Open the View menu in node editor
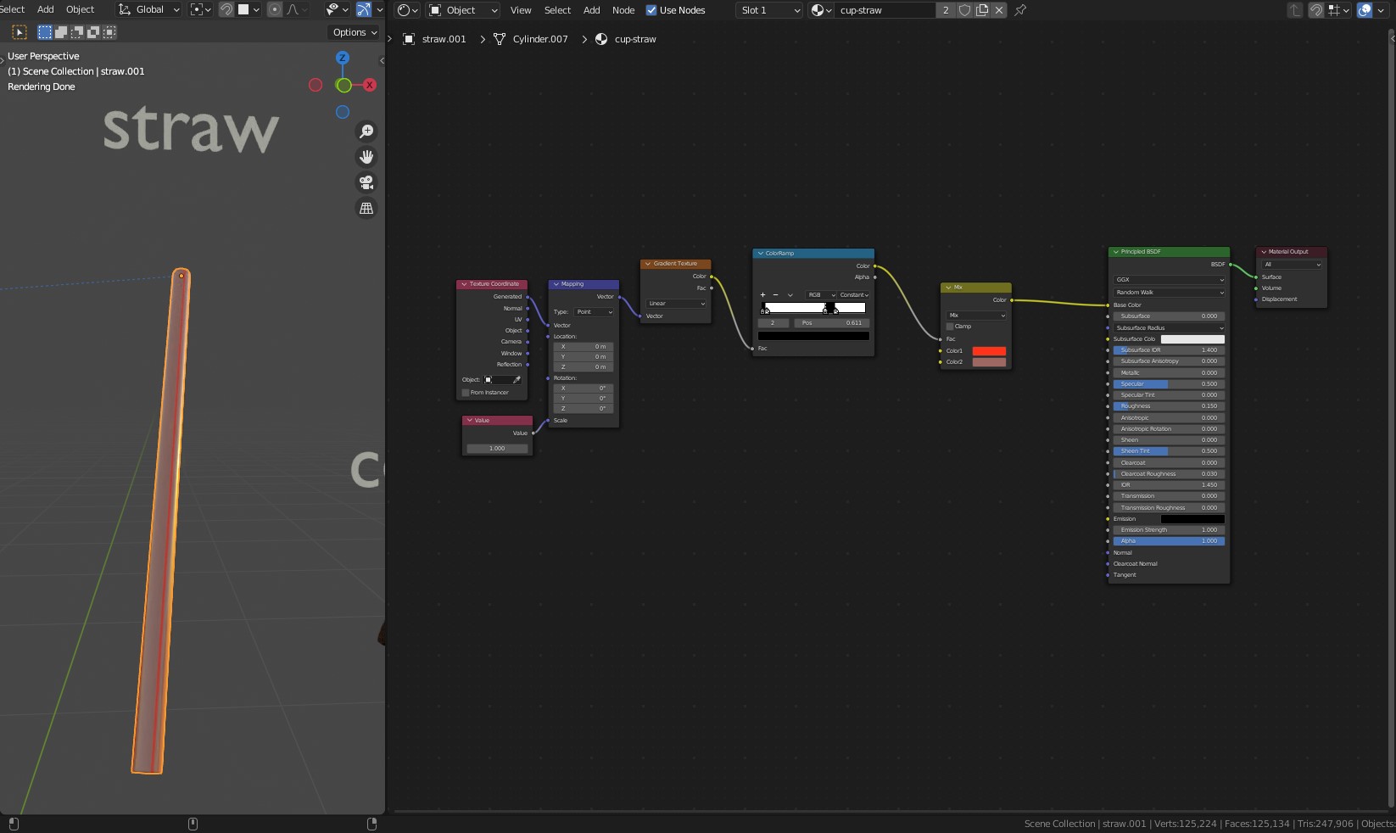This screenshot has height=833, width=1396. [521, 10]
